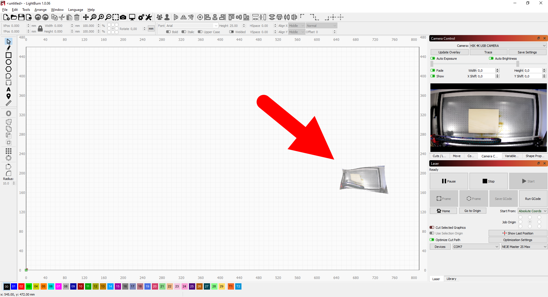The image size is (548, 297).
Task: Switch to the Library tab
Action: click(451, 279)
